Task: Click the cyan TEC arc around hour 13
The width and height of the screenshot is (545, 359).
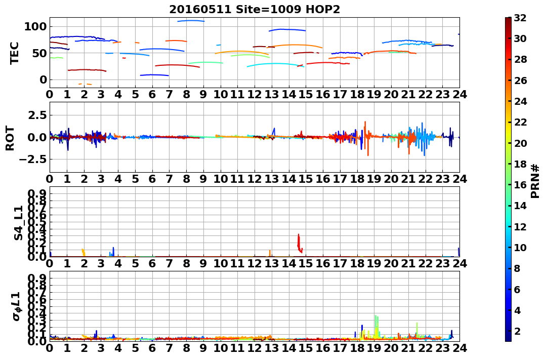Action: point(275,64)
